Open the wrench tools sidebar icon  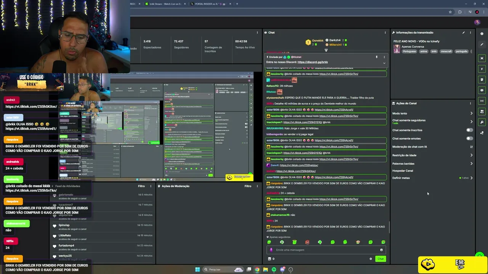pyautogui.click(x=482, y=122)
